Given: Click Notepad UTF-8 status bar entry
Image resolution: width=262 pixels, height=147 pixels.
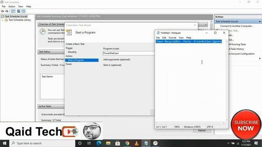Looking at the screenshot, I should click(210, 127).
